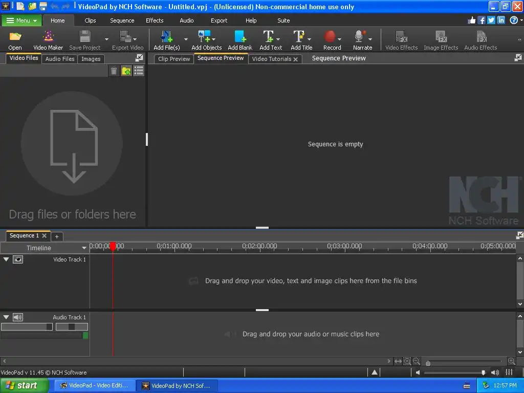524x393 pixels.
Task: Click the Add Objects icon
Action: (x=205, y=36)
